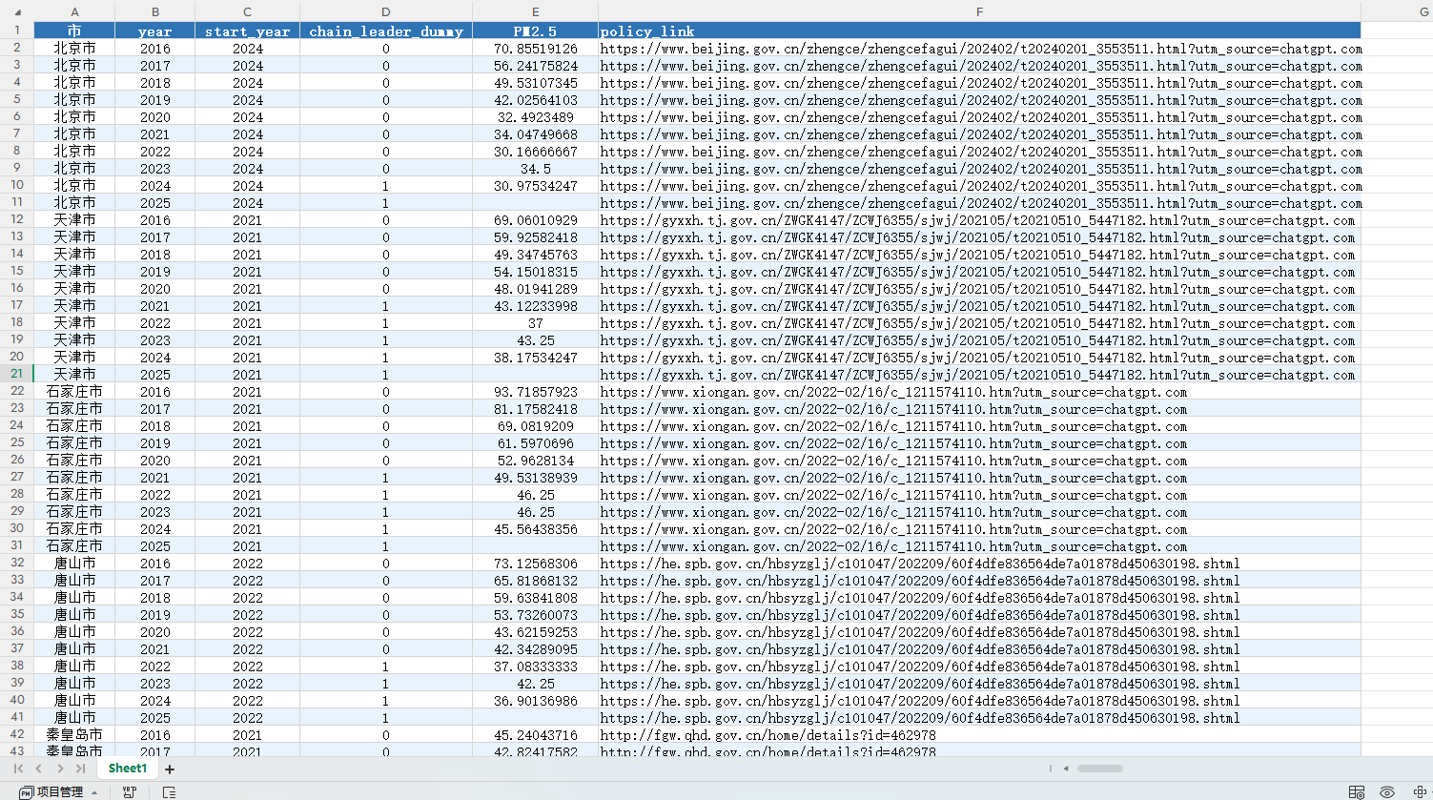The image size is (1433, 800).
Task: Click 天津市 city cell in row 12
Action: pyautogui.click(x=74, y=219)
